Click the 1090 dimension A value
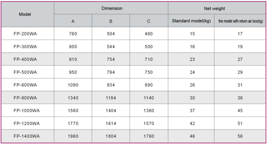Viewport: 267px width, 144px height. [73, 85]
